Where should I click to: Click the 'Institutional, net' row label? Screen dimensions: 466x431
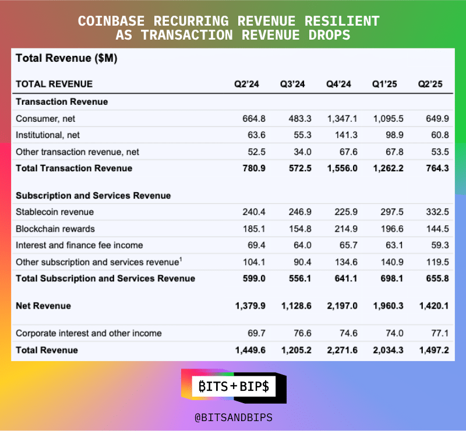(48, 135)
